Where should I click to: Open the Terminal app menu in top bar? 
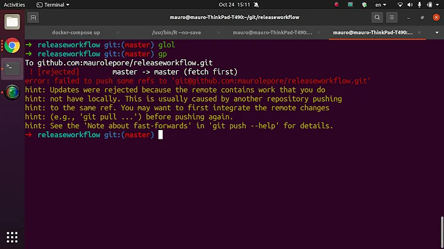point(53,5)
